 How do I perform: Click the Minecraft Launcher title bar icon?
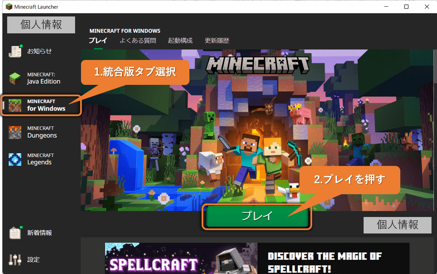(x=9, y=7)
